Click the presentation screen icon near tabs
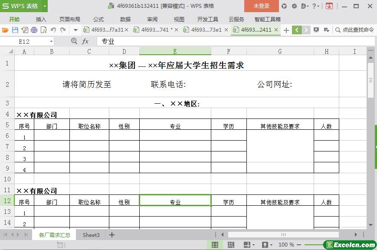377x250 pixels. 316,30
